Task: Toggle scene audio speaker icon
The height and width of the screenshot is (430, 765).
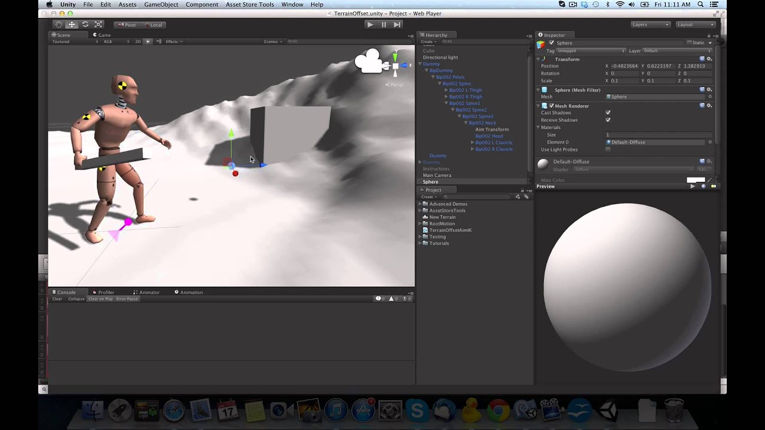Action: 157,42
